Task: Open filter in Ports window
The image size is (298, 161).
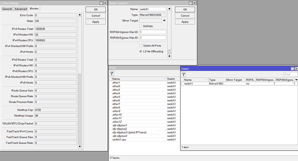Action: coord(112,74)
